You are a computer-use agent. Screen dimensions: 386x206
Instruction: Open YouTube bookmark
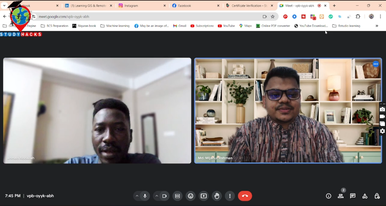[x=226, y=26]
